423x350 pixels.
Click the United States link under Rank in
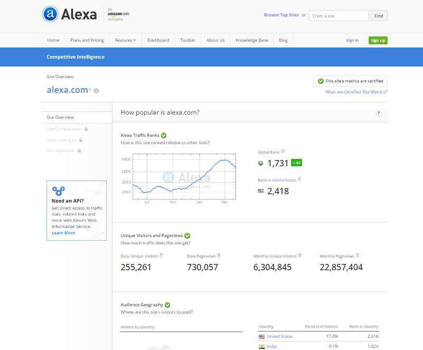[x=284, y=180]
